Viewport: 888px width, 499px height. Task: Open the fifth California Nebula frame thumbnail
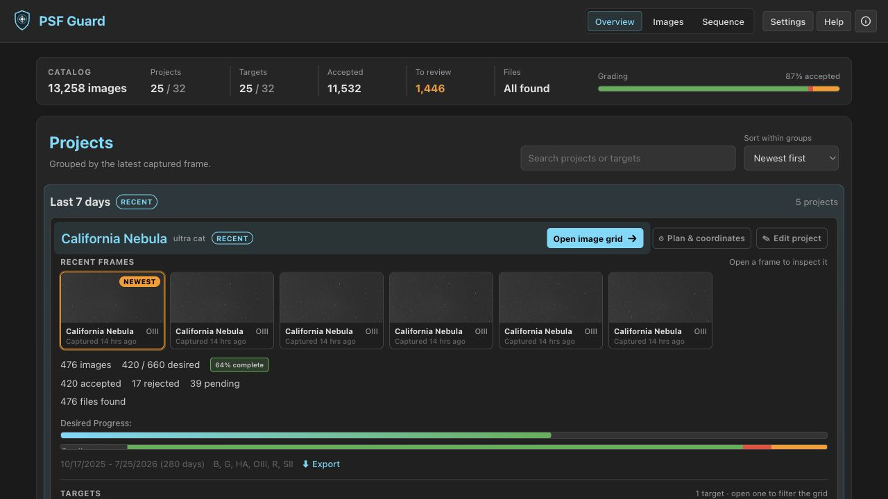pos(551,310)
